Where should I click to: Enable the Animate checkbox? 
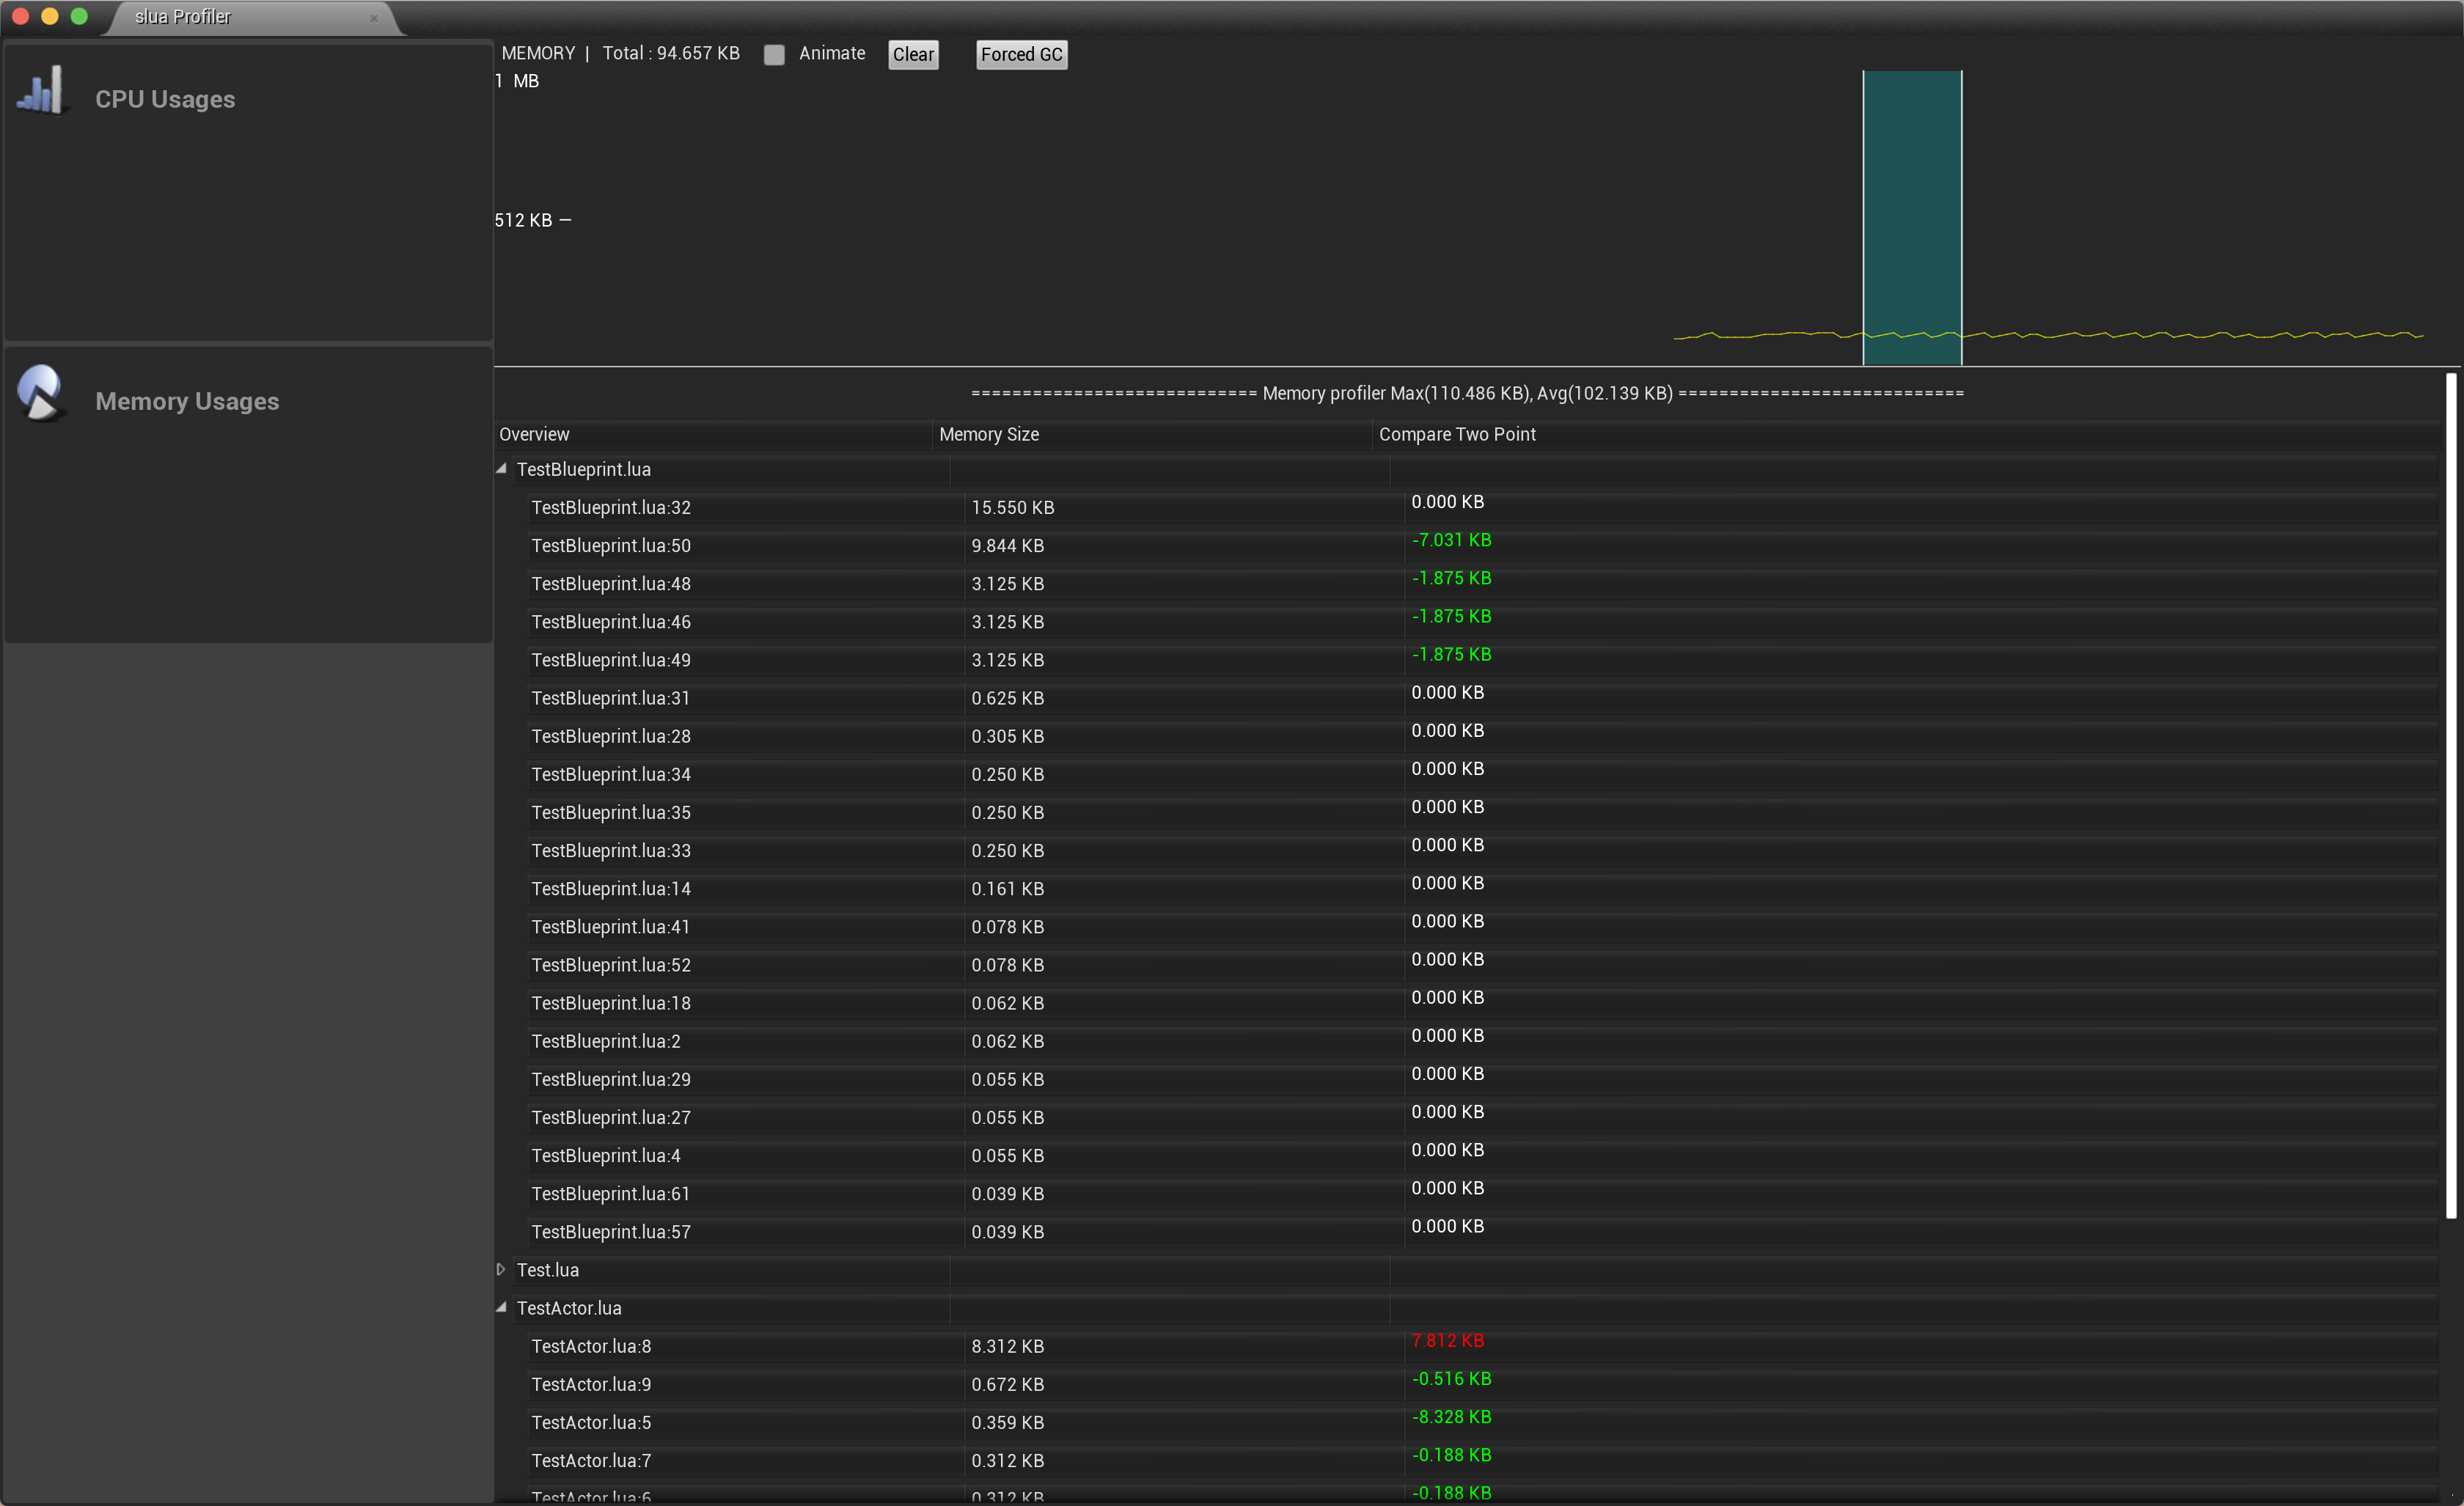click(x=774, y=55)
